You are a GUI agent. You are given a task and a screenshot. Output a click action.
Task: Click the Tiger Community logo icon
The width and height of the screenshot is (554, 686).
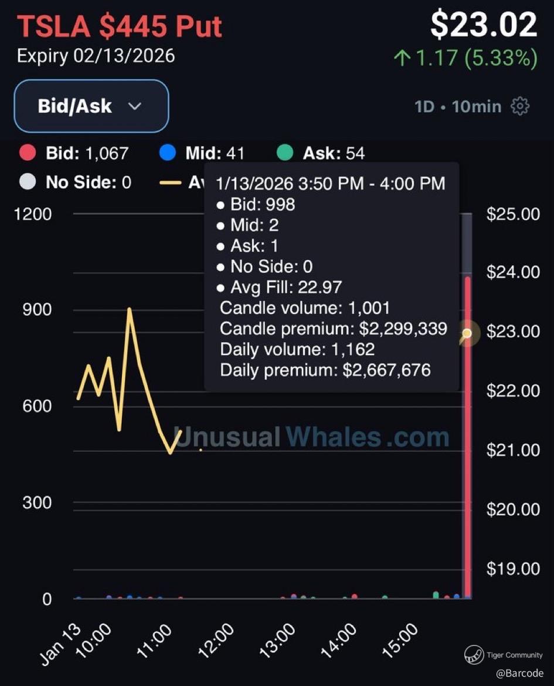click(x=474, y=654)
